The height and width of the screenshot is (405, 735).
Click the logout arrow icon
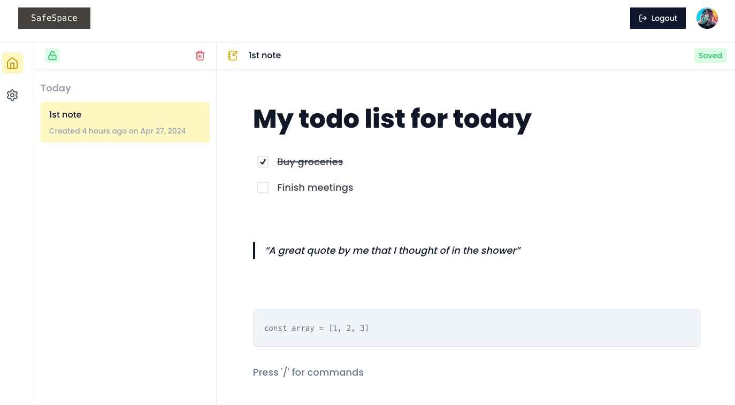click(x=642, y=18)
